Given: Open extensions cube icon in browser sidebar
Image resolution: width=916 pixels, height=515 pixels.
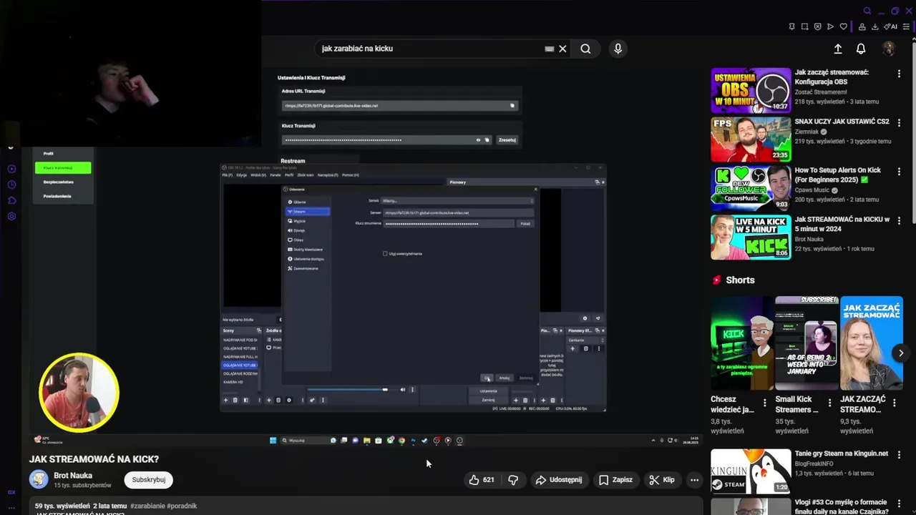Looking at the screenshot, I should [11, 200].
